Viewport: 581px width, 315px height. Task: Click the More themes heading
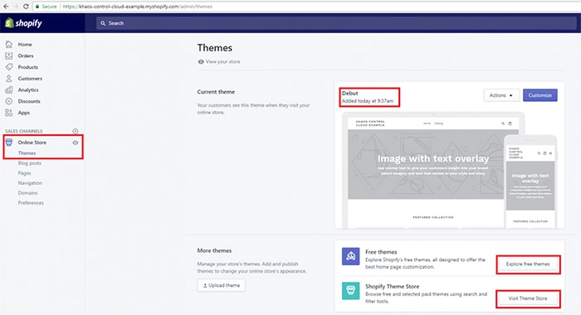tap(214, 250)
